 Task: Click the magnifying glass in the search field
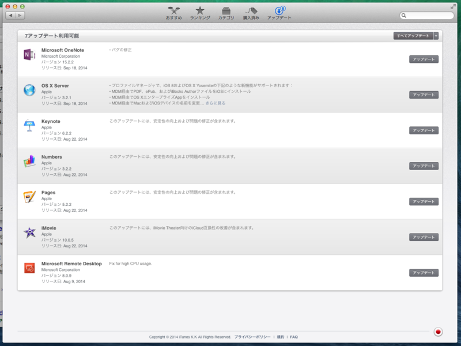click(404, 16)
